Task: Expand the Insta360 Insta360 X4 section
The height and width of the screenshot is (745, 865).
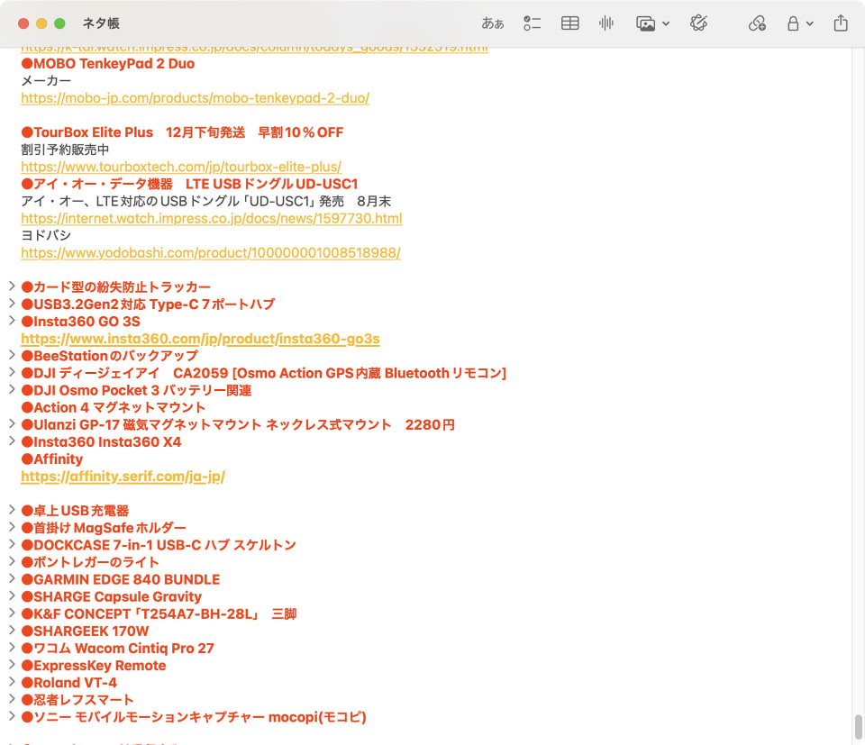Action: pos(12,441)
